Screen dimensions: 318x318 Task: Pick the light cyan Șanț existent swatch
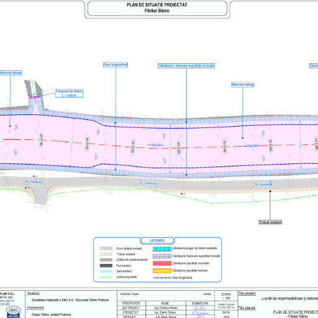coord(106,271)
